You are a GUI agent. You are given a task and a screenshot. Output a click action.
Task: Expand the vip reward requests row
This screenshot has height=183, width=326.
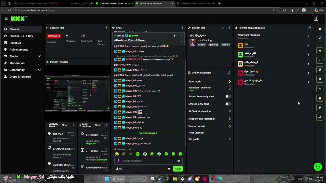coord(274,45)
